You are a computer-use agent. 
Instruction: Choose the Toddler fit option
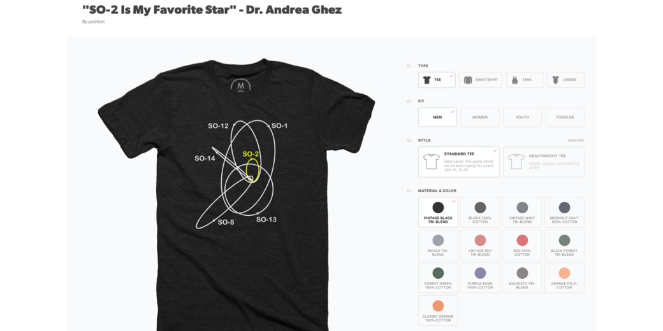click(x=565, y=117)
